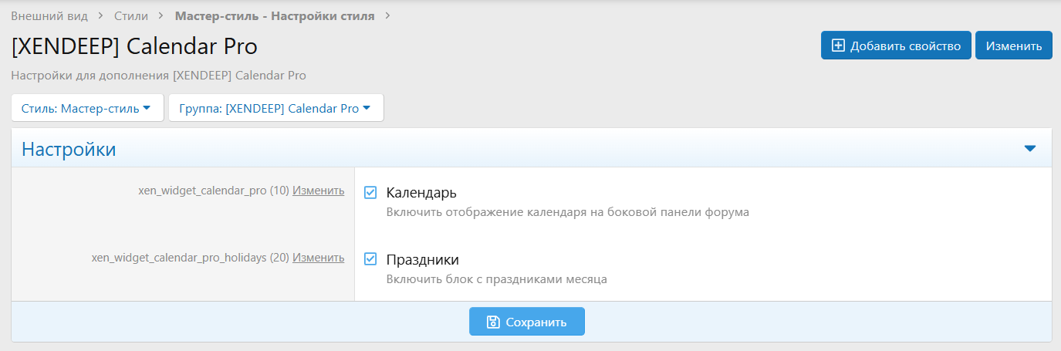The height and width of the screenshot is (351, 1061).
Task: Navigate to the Стили breadcrumb
Action: pos(130,15)
